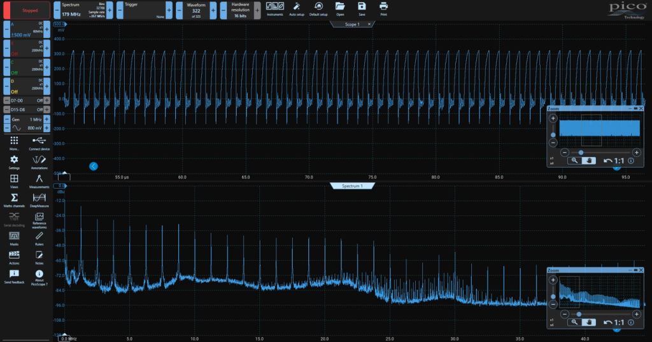652x342 pixels.
Task: Open the Views layout tool
Action: coord(14,181)
